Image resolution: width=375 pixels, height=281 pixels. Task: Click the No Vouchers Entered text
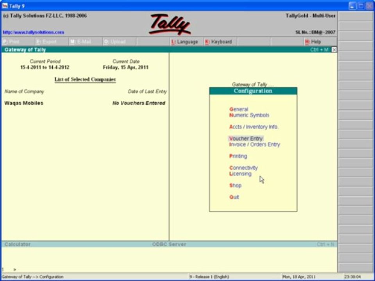139,103
